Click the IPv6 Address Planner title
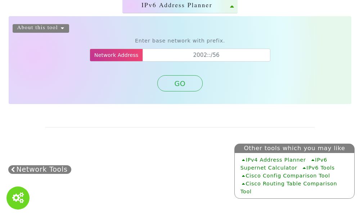Image resolution: width=360 pixels, height=216 pixels. [177, 5]
